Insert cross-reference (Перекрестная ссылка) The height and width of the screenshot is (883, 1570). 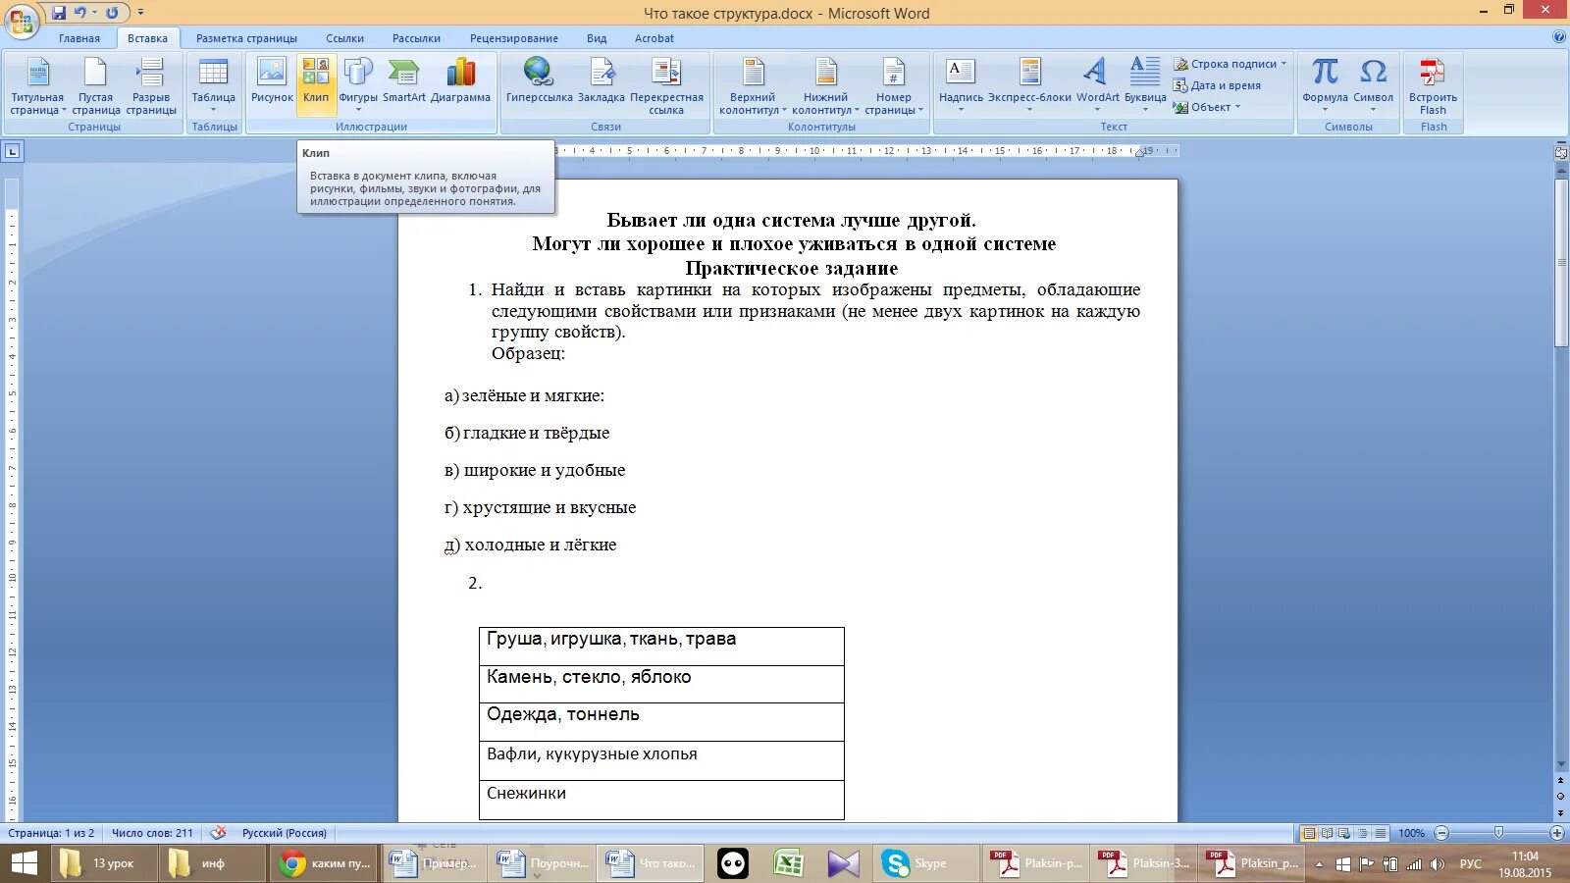[666, 86]
